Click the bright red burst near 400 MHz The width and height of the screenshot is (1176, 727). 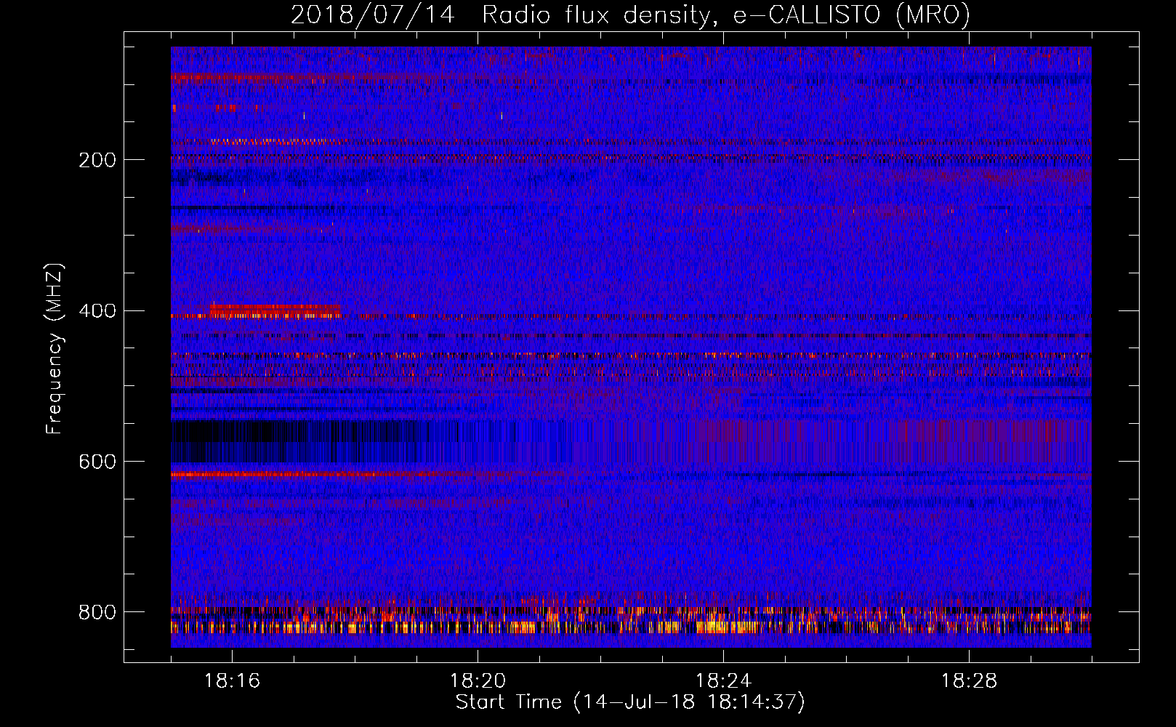(275, 311)
